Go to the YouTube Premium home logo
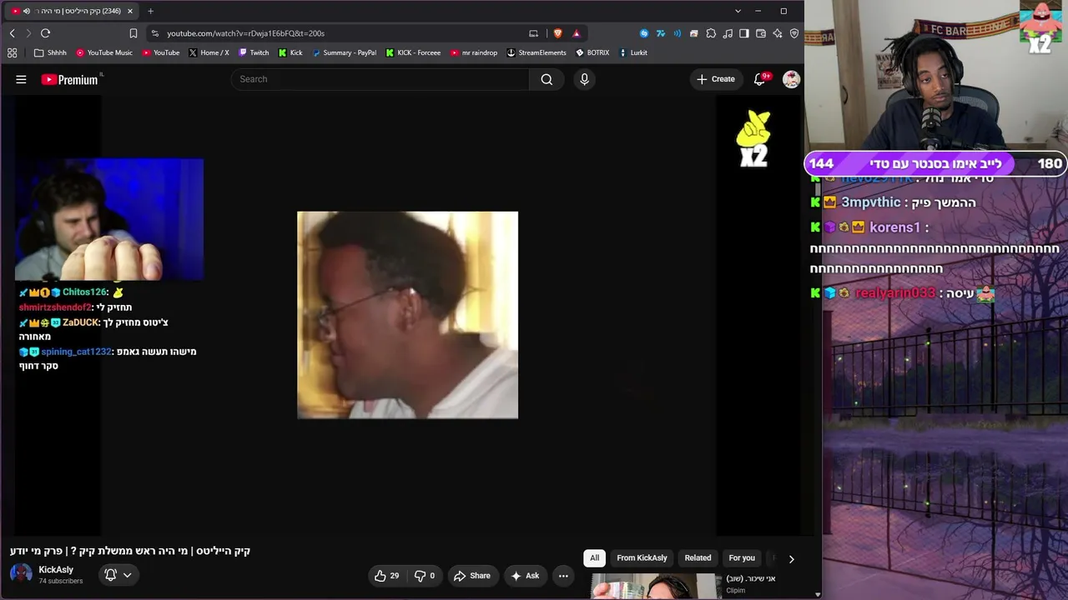The height and width of the screenshot is (600, 1068). (x=70, y=79)
